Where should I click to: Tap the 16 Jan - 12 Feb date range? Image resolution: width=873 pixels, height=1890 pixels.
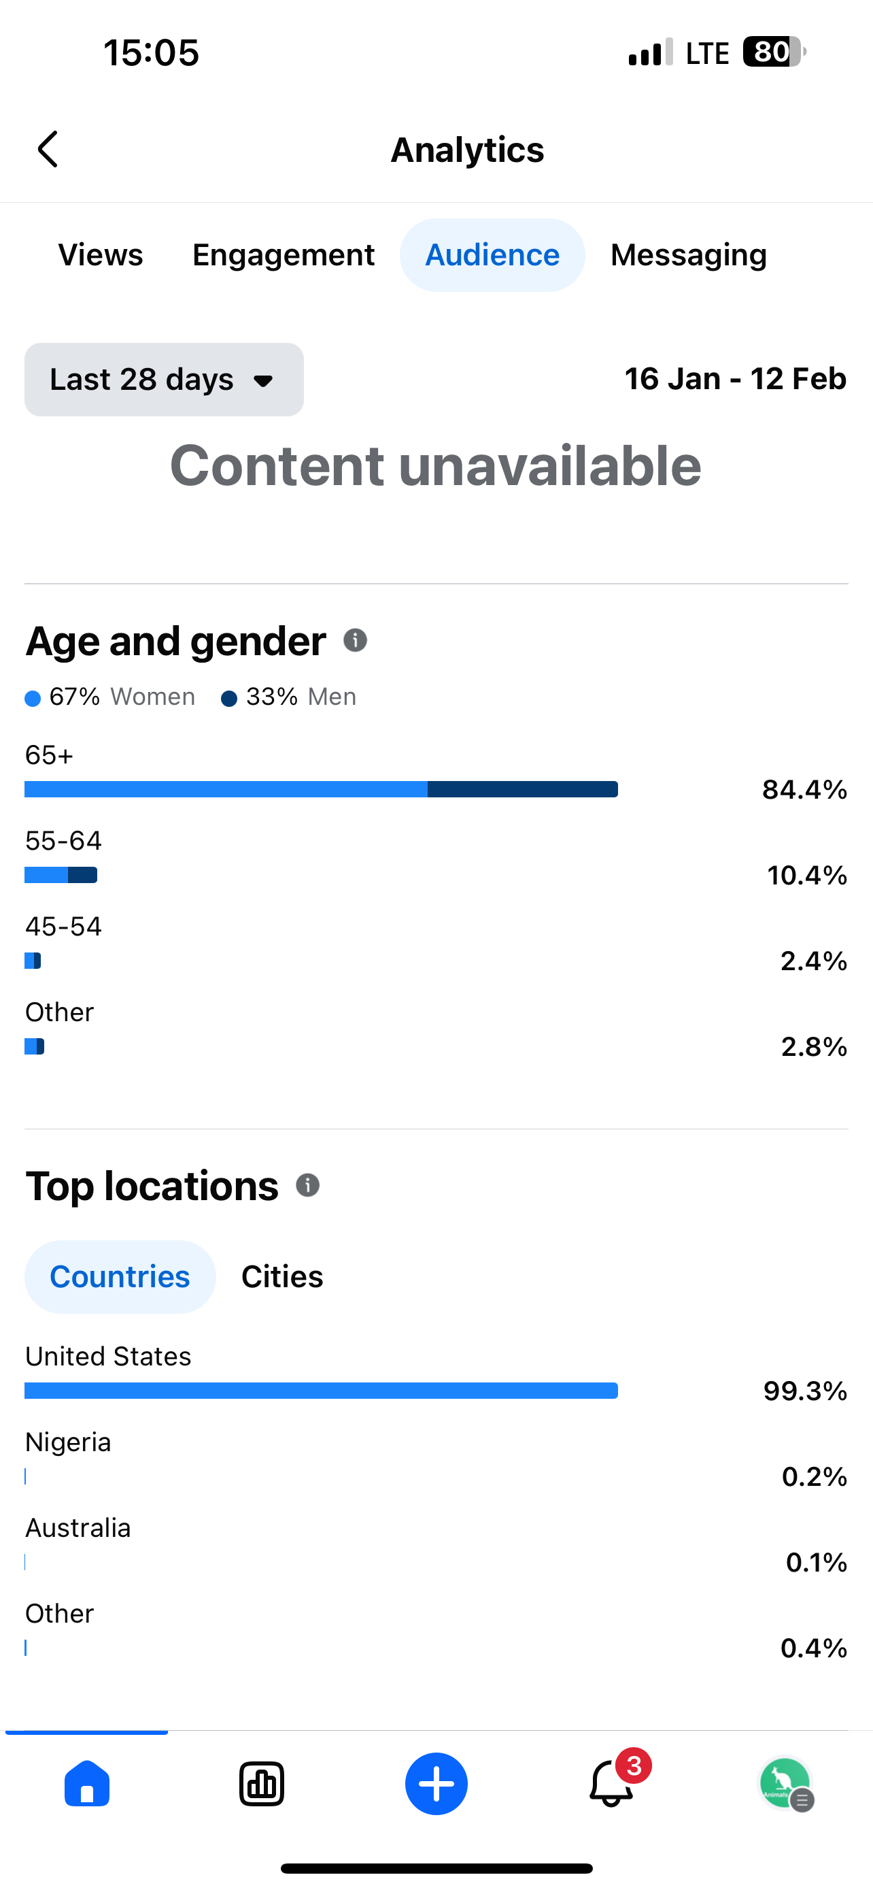pos(735,380)
